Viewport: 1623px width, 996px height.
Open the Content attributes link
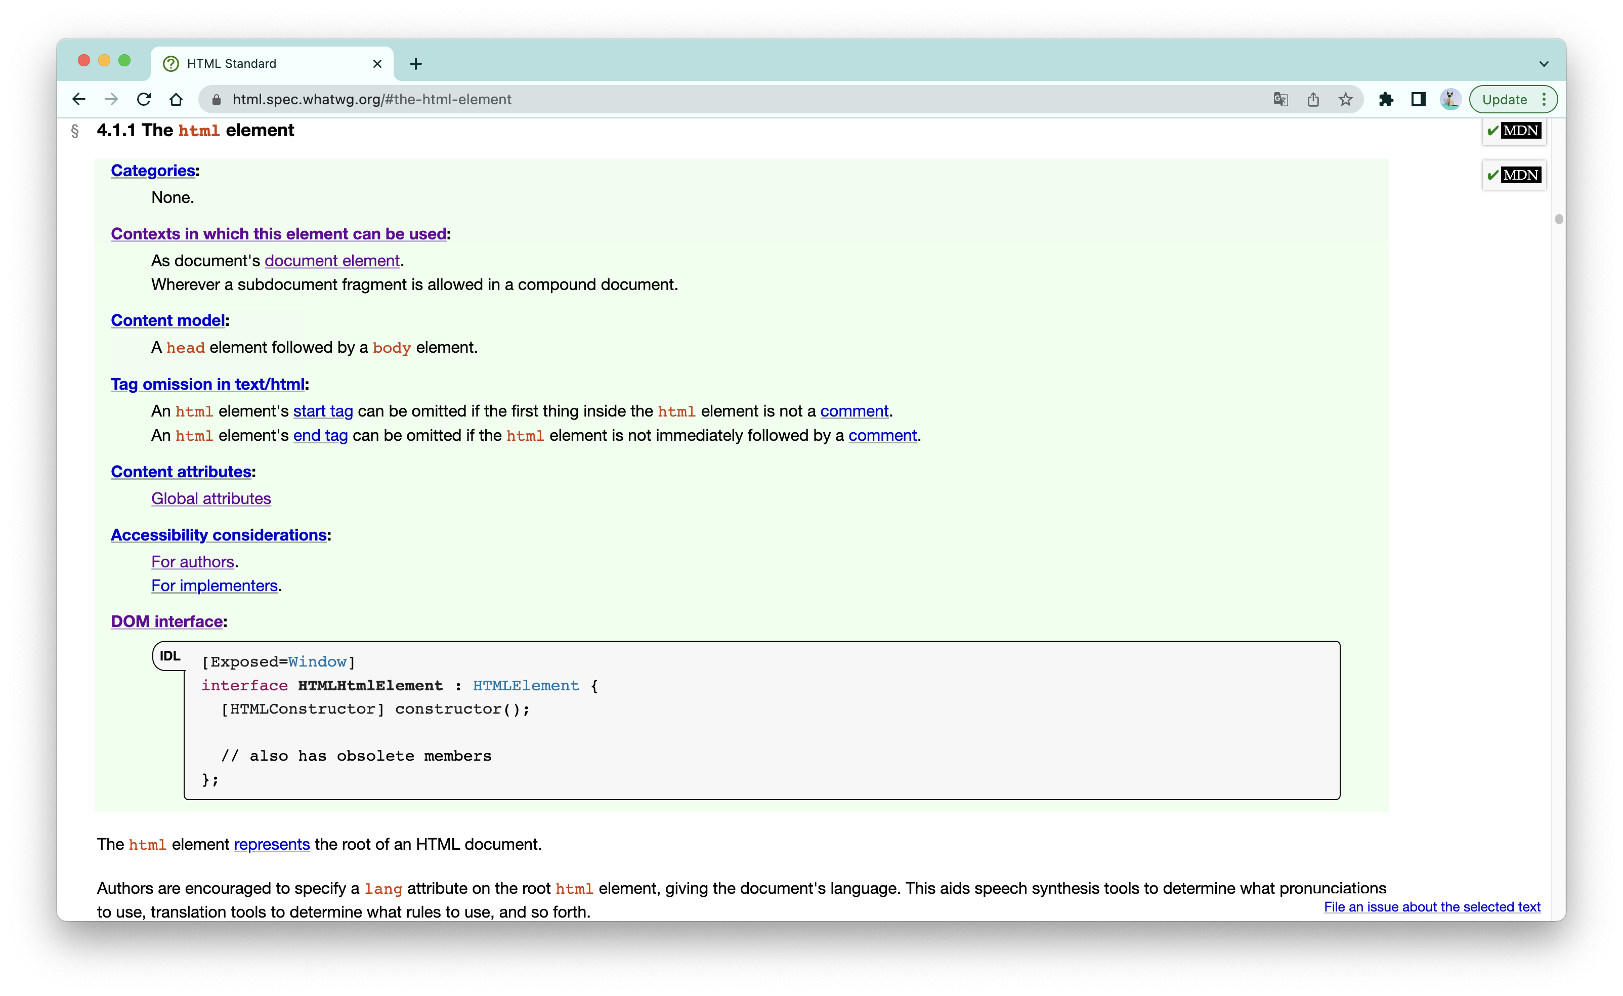click(181, 472)
